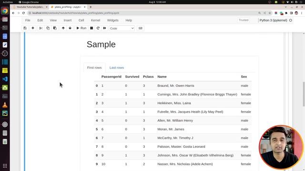Image resolution: width=305 pixels, height=171 pixels.
Task: Open the Cell menu
Action: tap(81, 20)
